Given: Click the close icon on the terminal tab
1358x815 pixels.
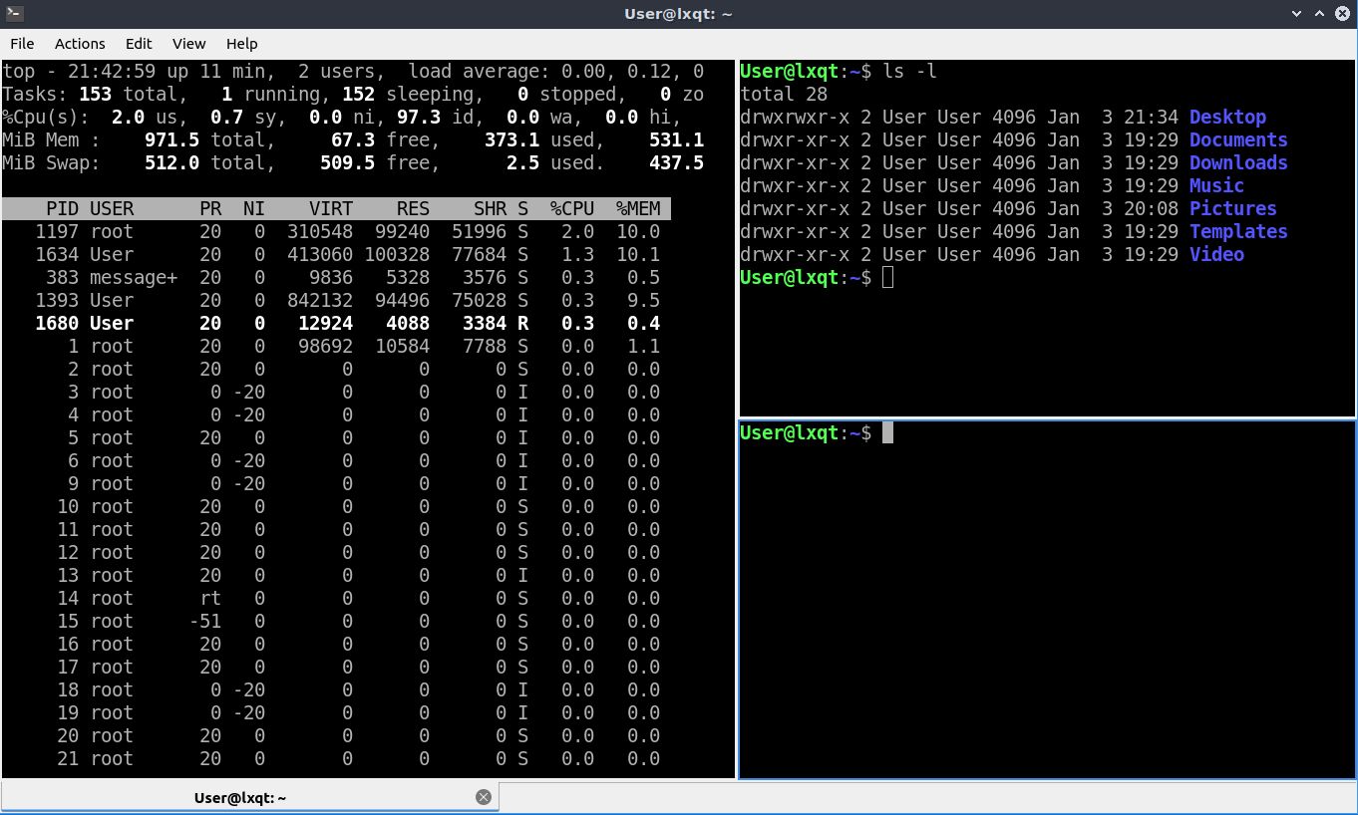Looking at the screenshot, I should click(484, 796).
